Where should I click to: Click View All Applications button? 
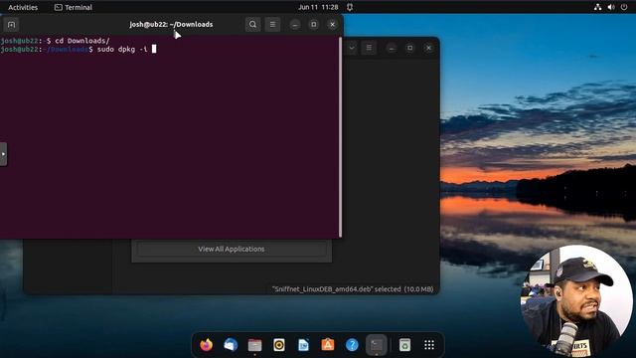coord(232,249)
